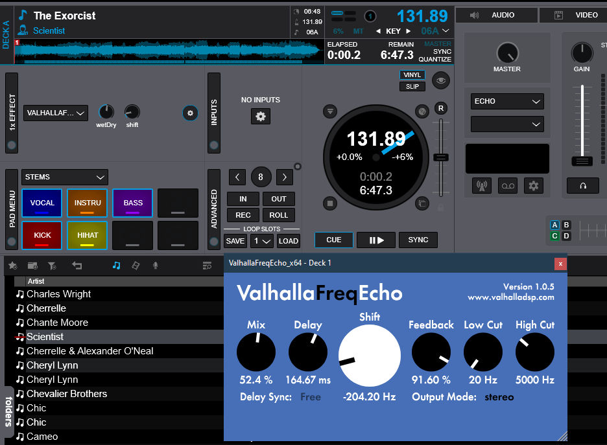Click the Mix knob in Valhalla FreqEcho
The width and height of the screenshot is (607, 445).
coord(256,352)
